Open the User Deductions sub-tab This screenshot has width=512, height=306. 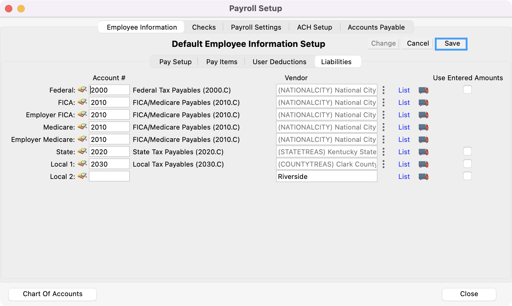pos(279,62)
